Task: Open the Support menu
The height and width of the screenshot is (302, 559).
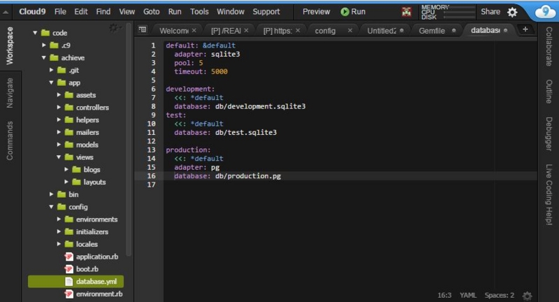Action: (x=266, y=12)
